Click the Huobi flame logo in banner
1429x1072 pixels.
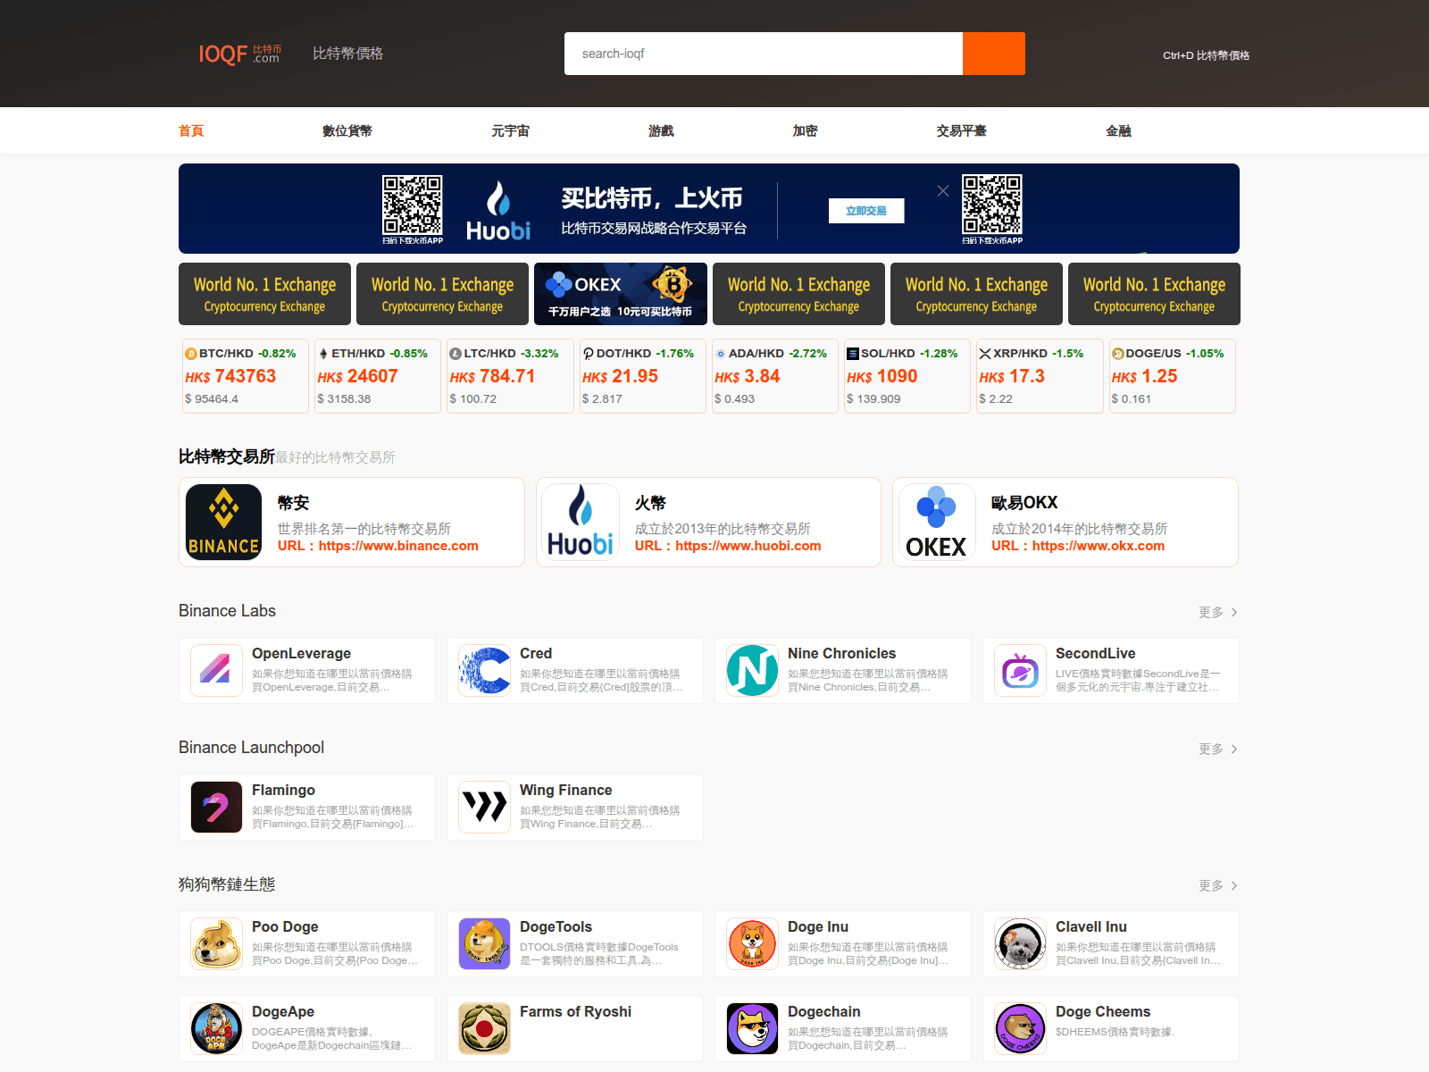(x=498, y=211)
